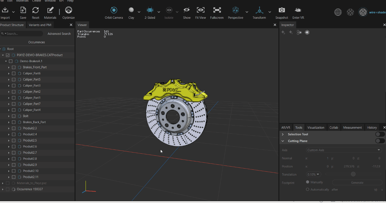Click the Generate footprint button
The image size is (386, 203).
[357, 182]
